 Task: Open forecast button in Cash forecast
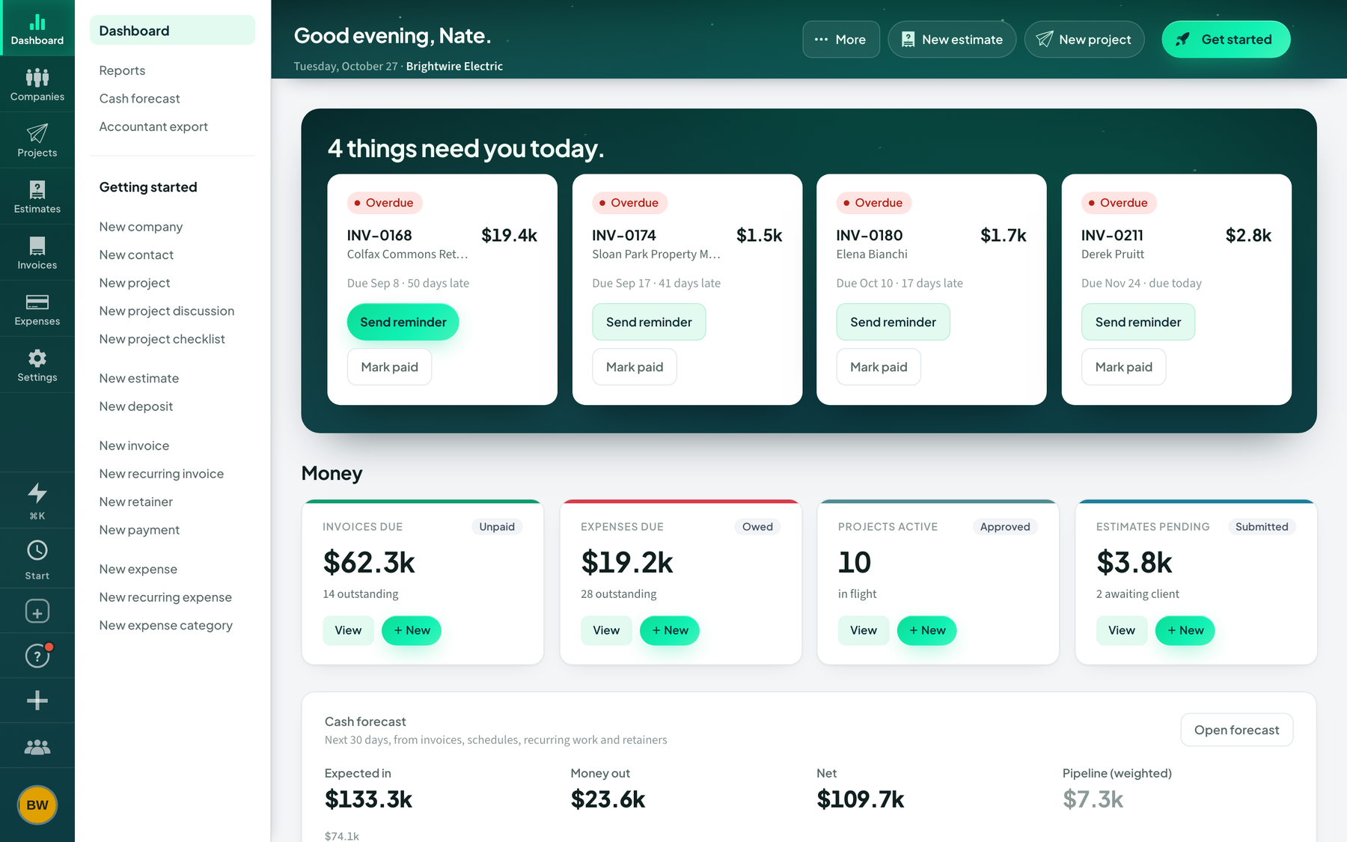[1236, 730]
